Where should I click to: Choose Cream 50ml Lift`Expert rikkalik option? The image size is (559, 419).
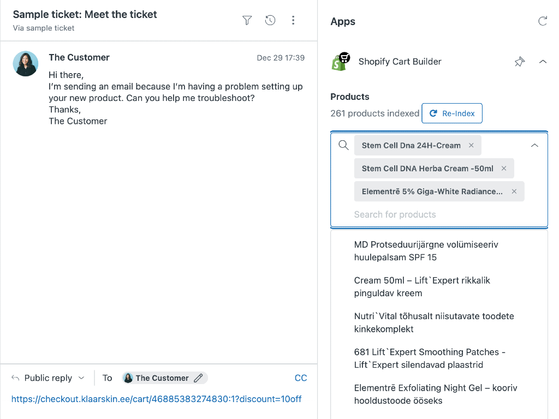422,287
